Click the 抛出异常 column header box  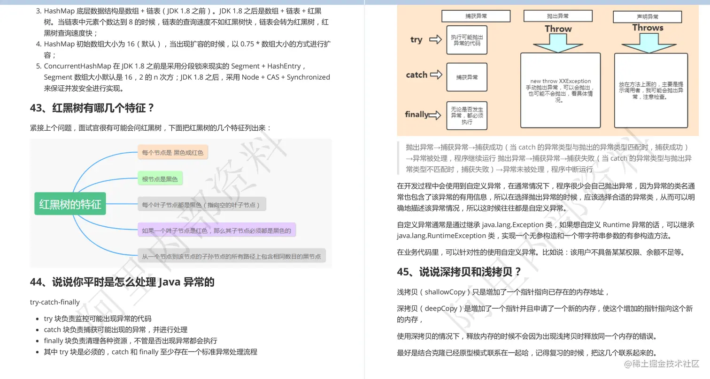[x=558, y=15]
